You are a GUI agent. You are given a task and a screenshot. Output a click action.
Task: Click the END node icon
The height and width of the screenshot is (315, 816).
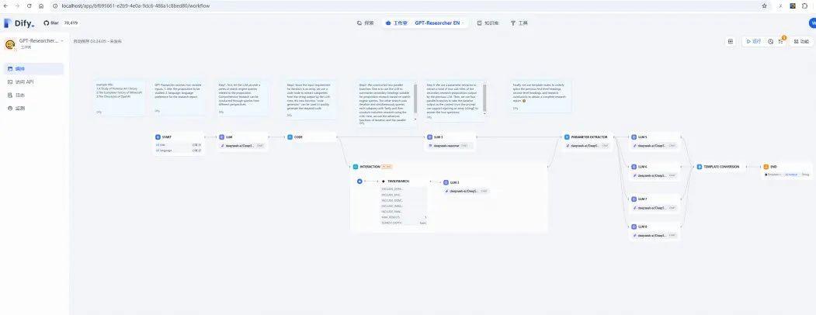(766, 167)
